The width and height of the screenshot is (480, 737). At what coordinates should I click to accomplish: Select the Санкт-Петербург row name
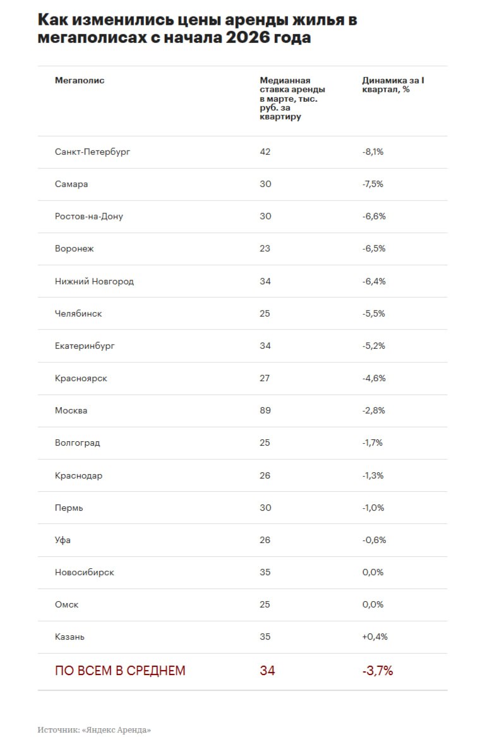(92, 152)
